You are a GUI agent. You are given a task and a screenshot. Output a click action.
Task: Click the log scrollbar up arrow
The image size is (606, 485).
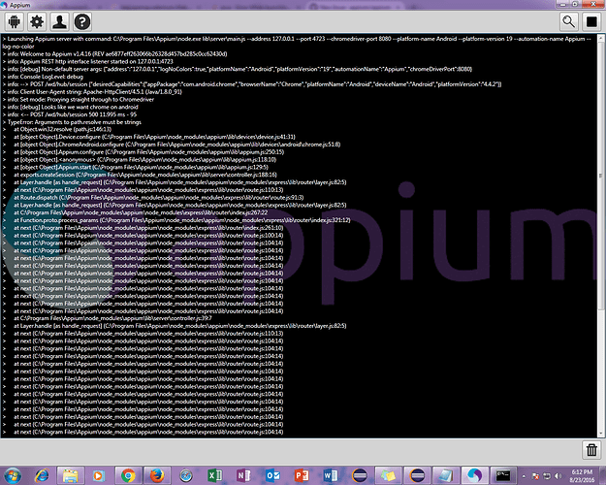[x=601, y=38]
